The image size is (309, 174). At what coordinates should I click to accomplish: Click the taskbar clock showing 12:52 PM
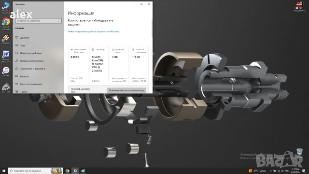click(x=295, y=171)
